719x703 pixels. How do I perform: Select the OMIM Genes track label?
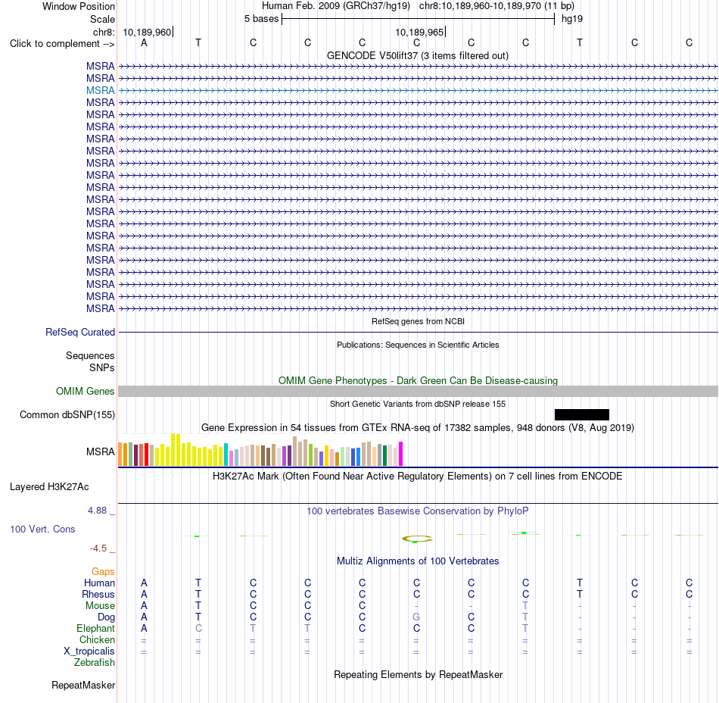point(85,392)
